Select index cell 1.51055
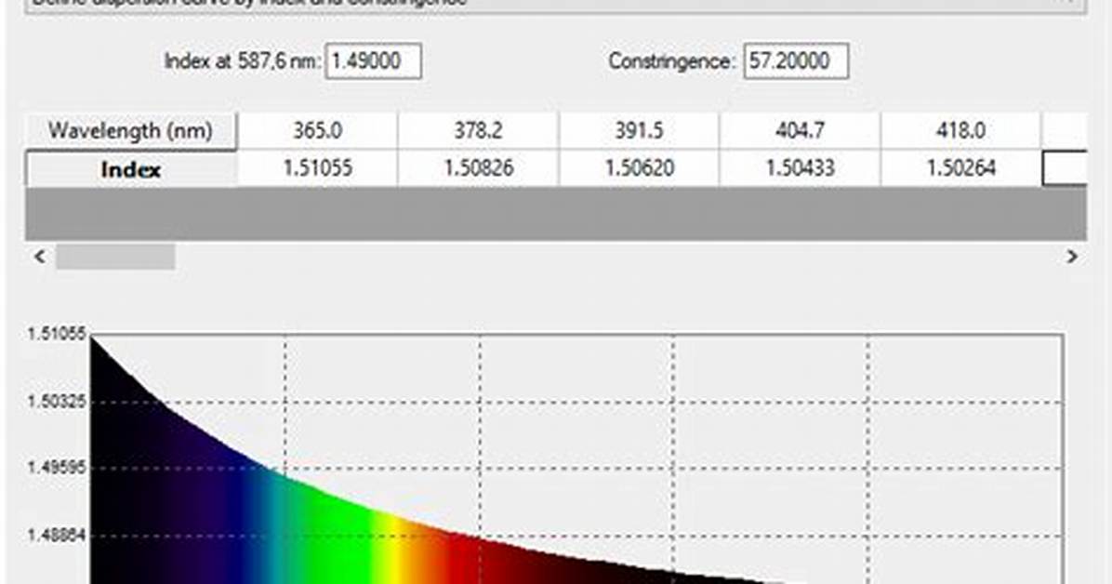 [317, 168]
